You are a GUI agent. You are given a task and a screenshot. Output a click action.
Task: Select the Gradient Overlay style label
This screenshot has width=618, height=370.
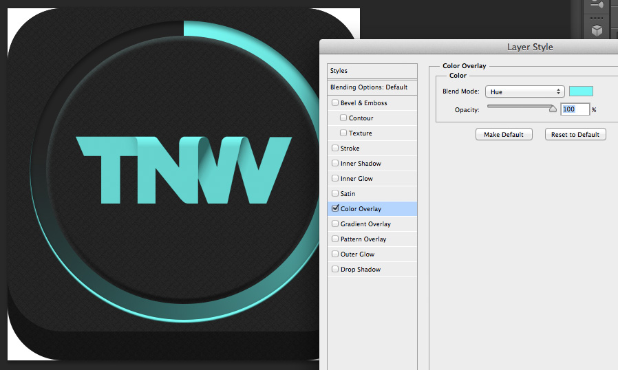pos(365,224)
